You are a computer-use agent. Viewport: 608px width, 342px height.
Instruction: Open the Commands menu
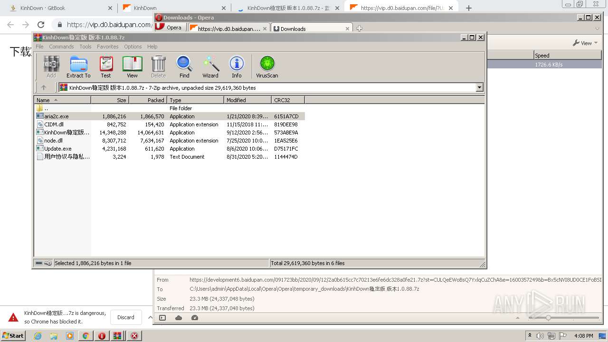[x=61, y=47]
